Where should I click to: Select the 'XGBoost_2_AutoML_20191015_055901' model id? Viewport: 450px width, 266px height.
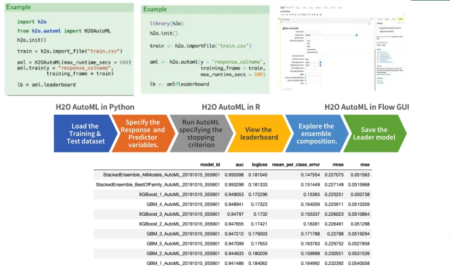179,224
